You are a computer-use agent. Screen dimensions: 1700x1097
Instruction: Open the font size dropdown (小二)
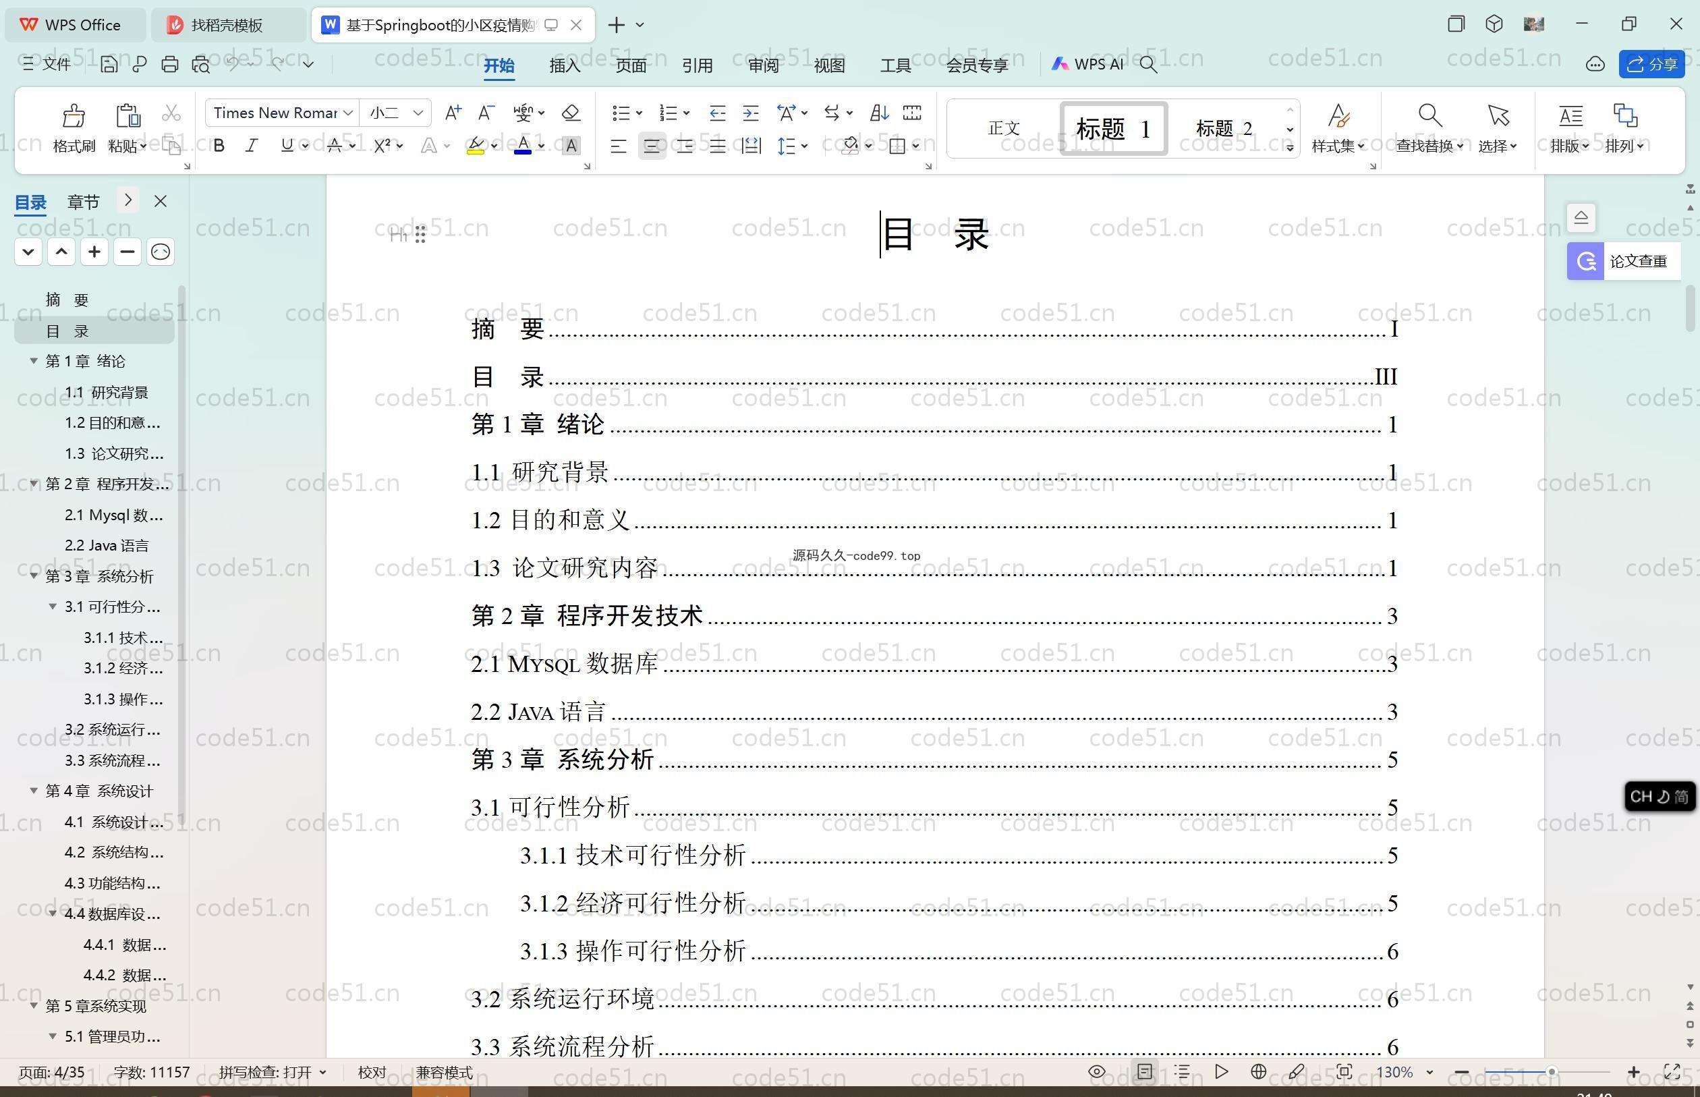418,113
